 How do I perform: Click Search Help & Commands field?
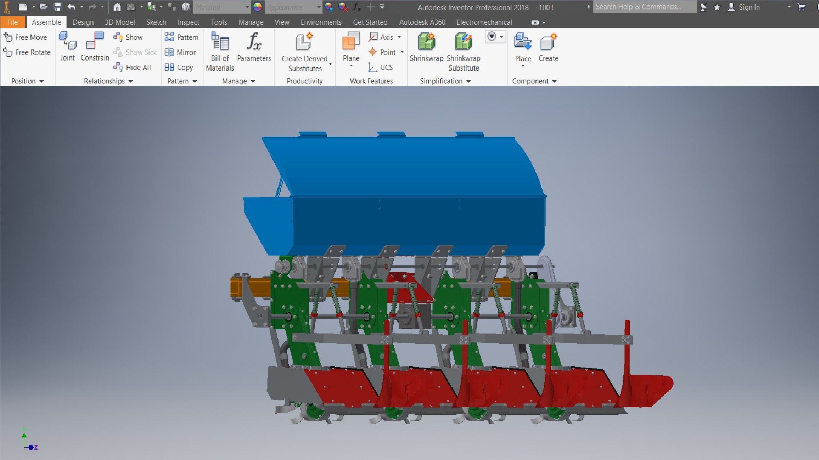pyautogui.click(x=645, y=7)
